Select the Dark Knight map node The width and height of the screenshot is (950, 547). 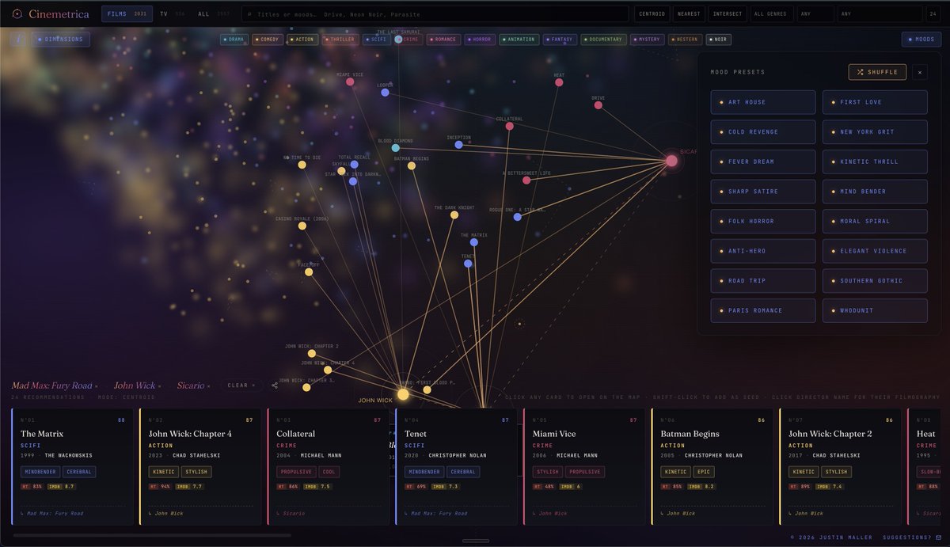(x=454, y=215)
